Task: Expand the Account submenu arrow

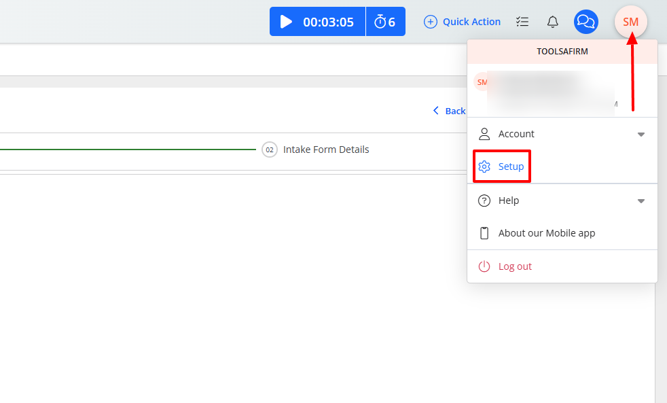Action: [x=641, y=135]
